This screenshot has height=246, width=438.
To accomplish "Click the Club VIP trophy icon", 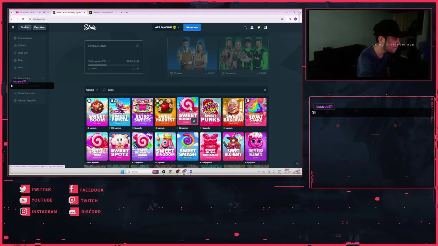I will (x=15, y=53).
